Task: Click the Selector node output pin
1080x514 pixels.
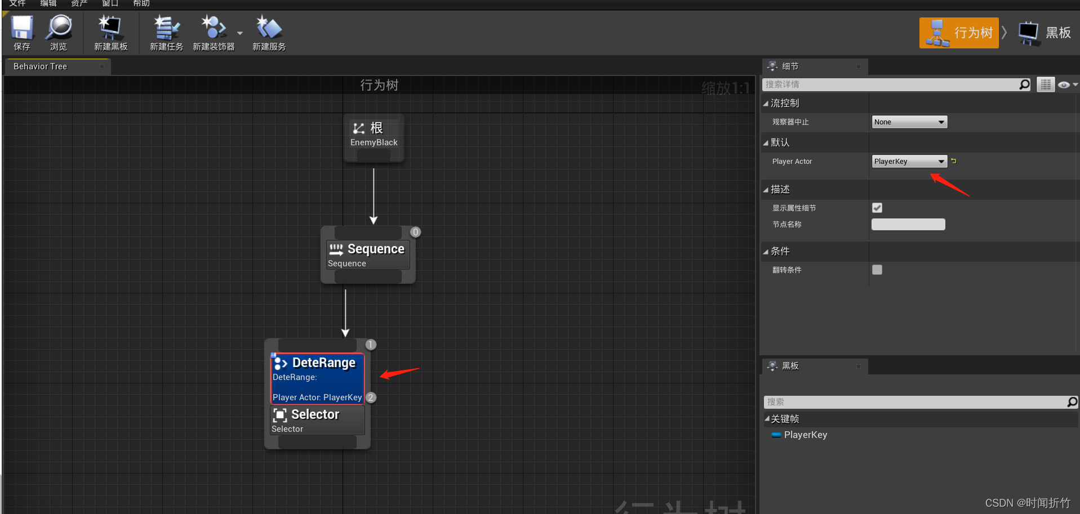Action: point(317,443)
